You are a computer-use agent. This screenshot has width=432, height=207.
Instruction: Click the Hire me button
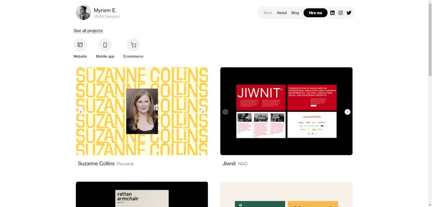(x=315, y=13)
